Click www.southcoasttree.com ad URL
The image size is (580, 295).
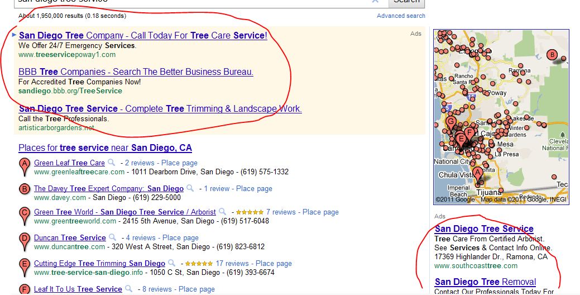coord(476,266)
